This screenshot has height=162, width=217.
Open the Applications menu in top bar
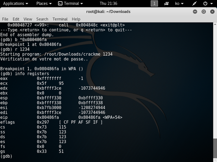[x=16, y=3]
